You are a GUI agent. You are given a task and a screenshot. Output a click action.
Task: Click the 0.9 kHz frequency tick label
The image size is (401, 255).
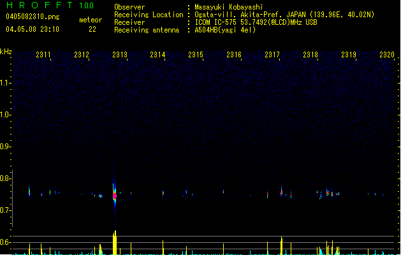(x=5, y=147)
